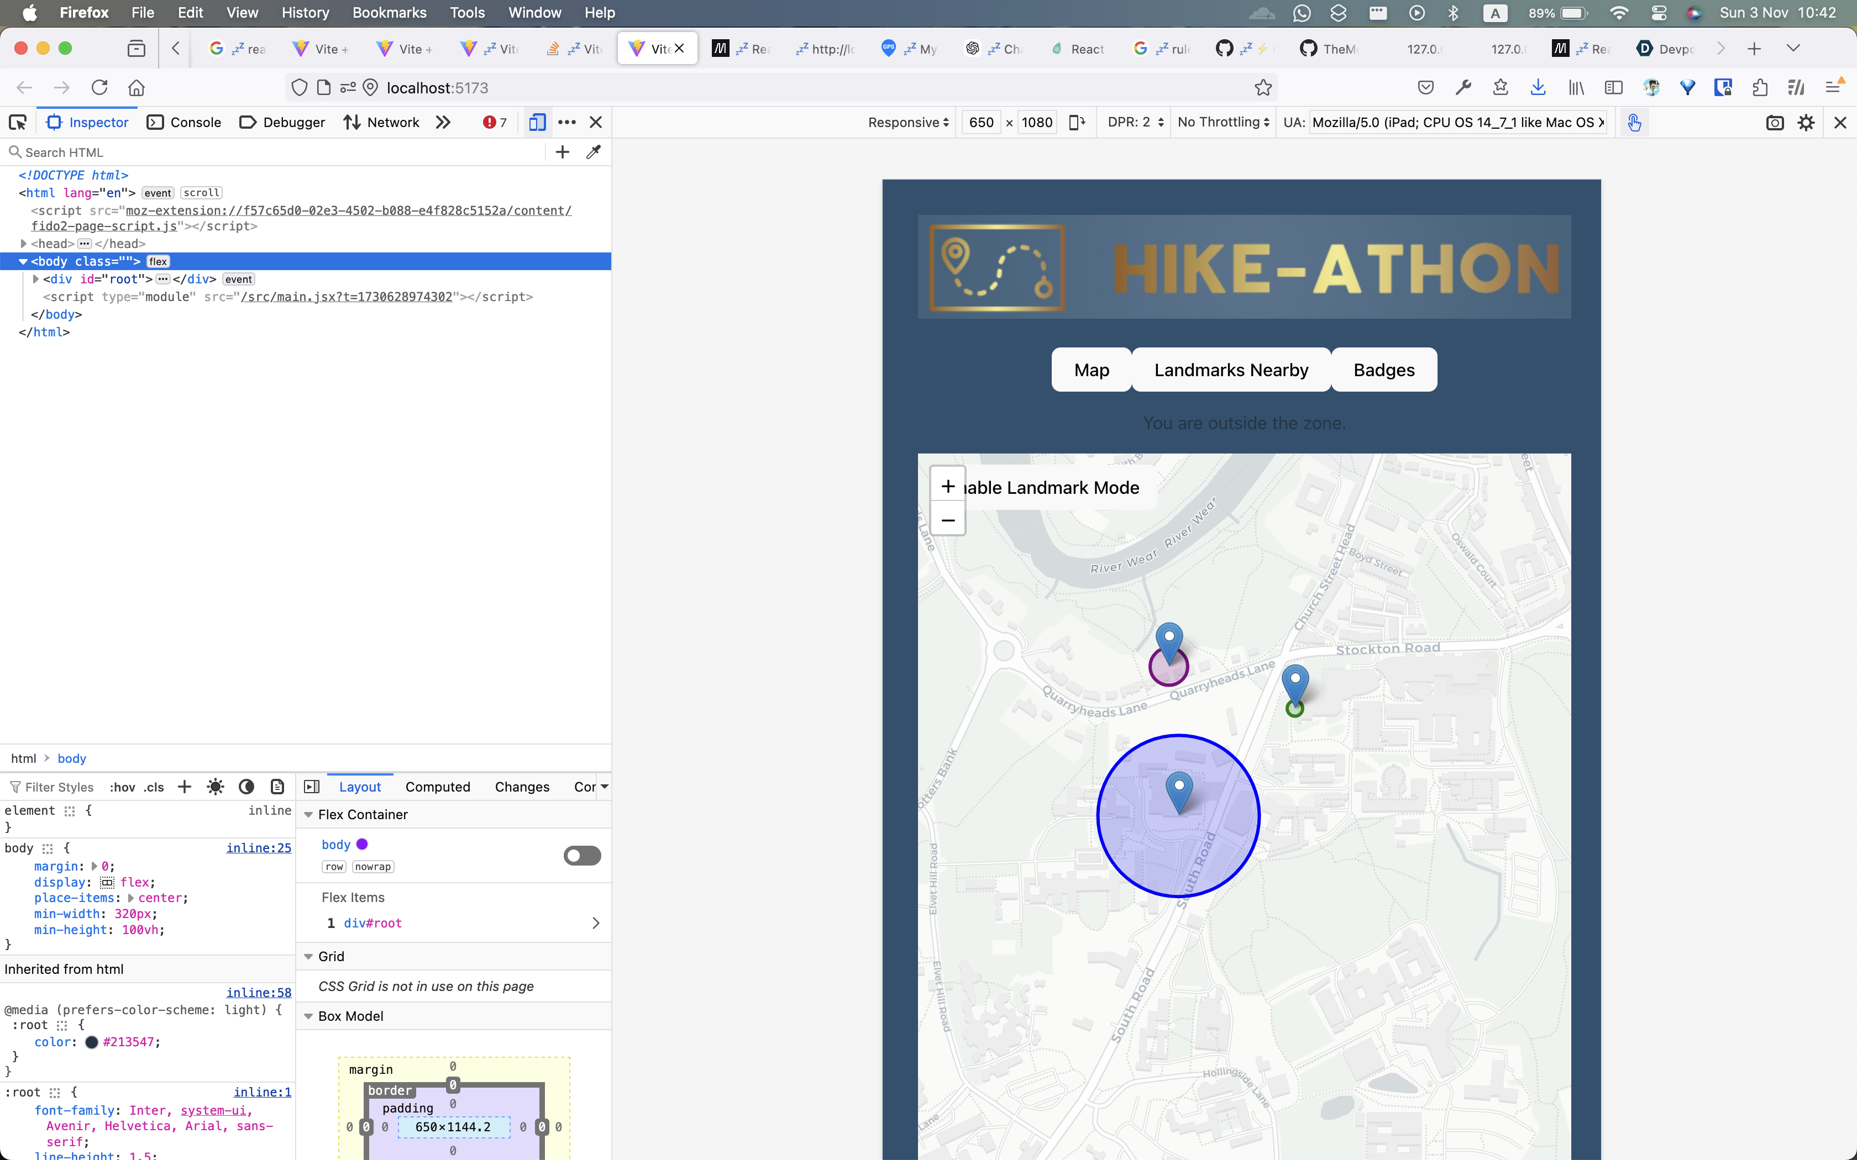Expand the head element node
Screen dimensions: 1857x1160
[x=24, y=244]
